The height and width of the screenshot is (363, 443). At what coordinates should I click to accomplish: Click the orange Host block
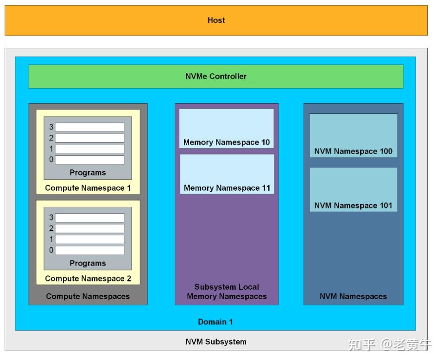pos(216,20)
